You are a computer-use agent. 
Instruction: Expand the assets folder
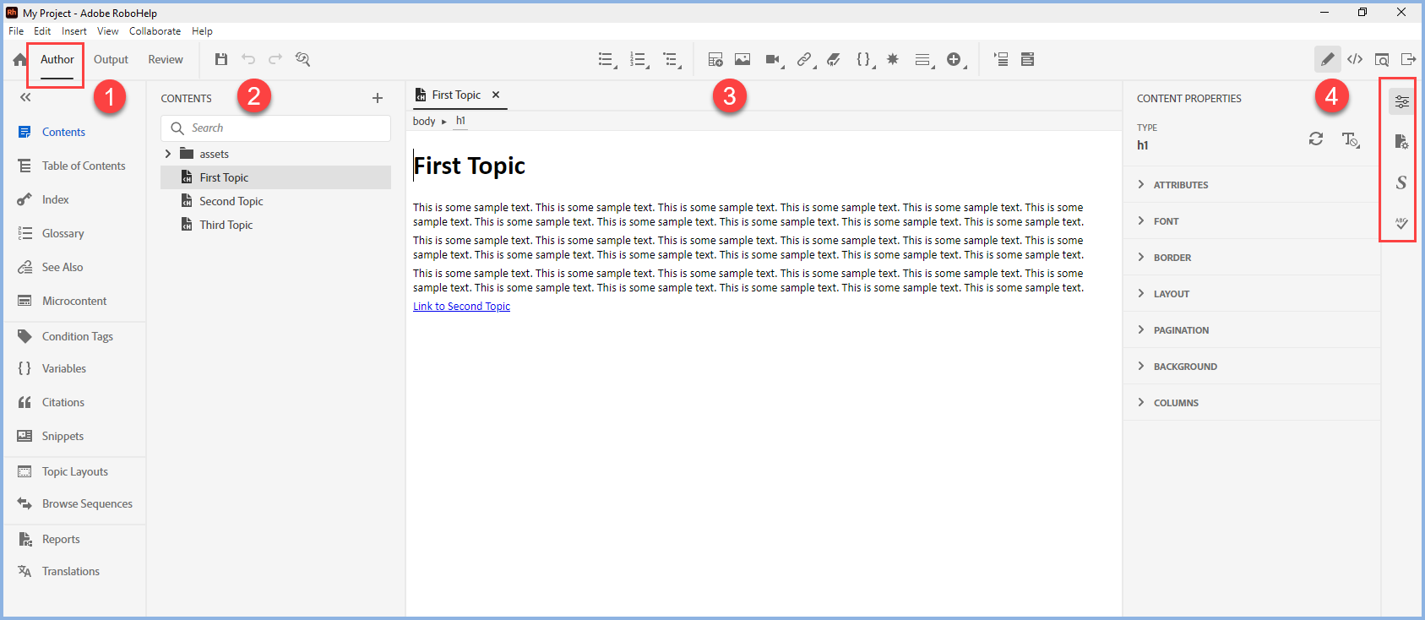(x=168, y=154)
